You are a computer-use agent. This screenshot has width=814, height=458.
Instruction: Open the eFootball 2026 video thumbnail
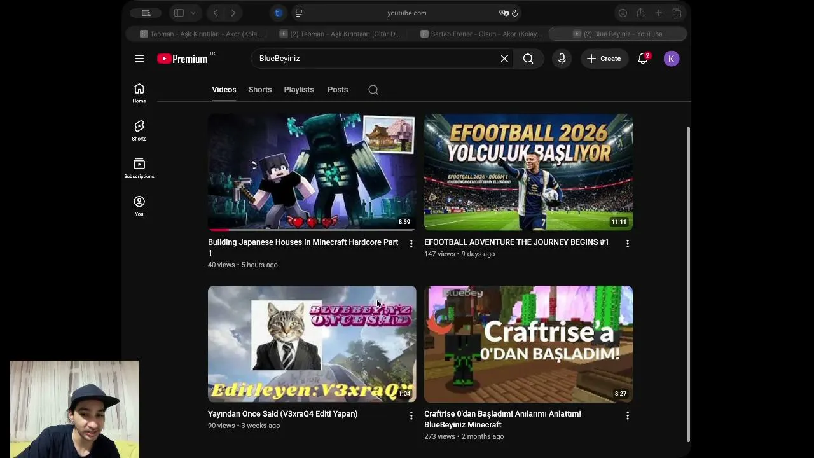pos(528,172)
